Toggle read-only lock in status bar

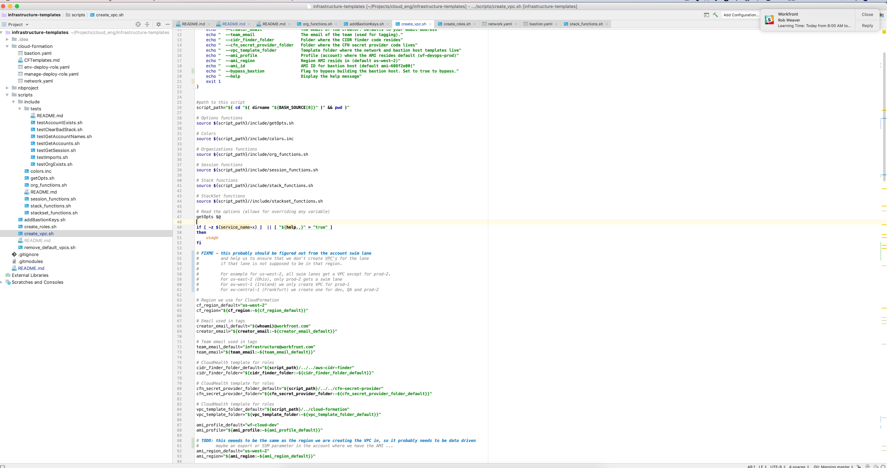pos(859,466)
